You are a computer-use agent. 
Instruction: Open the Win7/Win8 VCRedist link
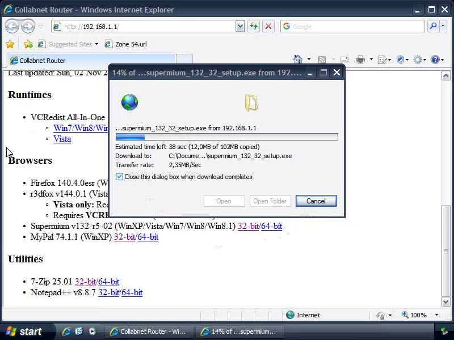[x=81, y=128]
